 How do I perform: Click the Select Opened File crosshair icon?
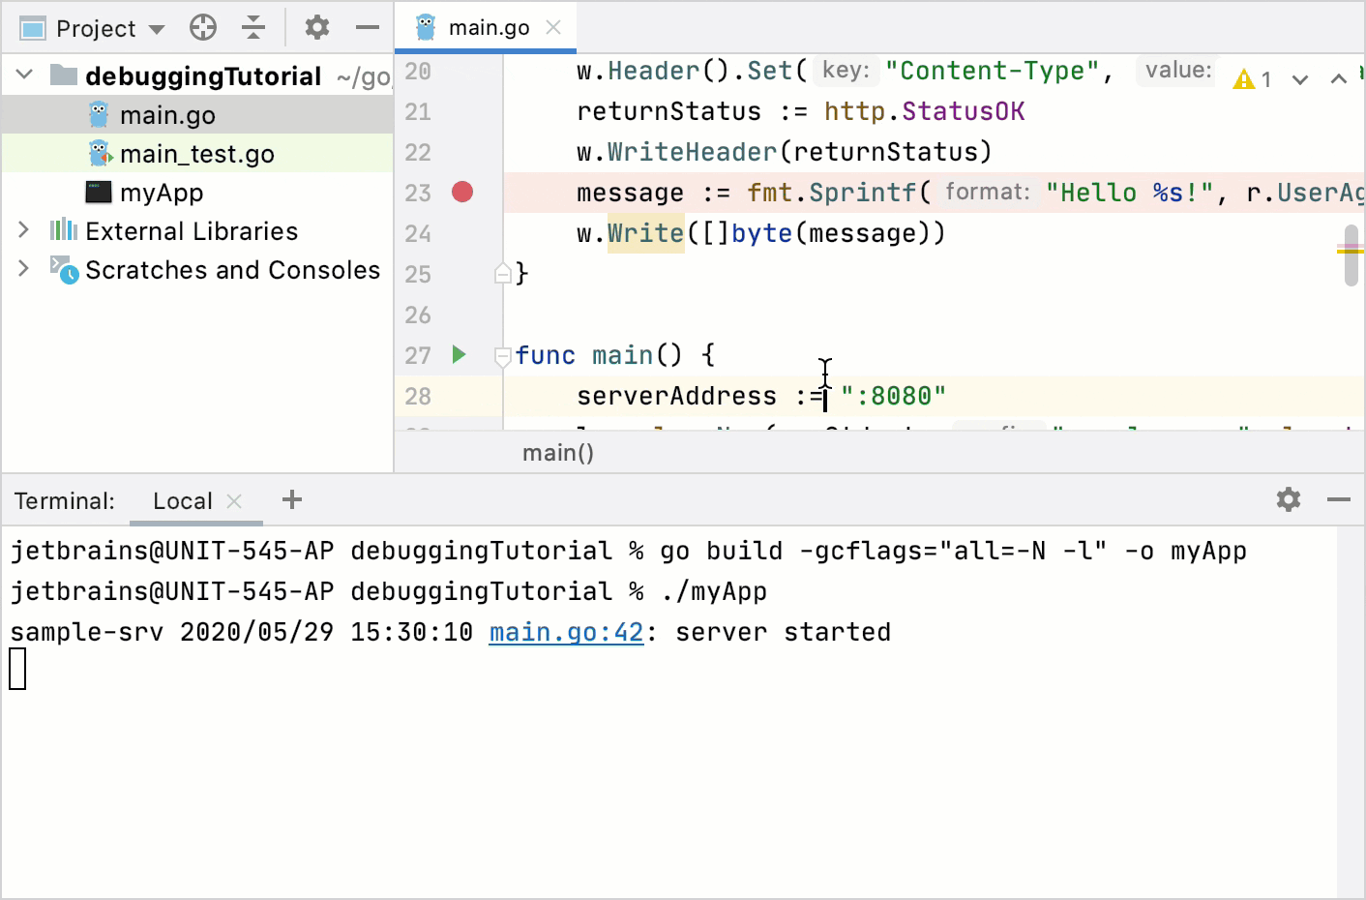[202, 27]
